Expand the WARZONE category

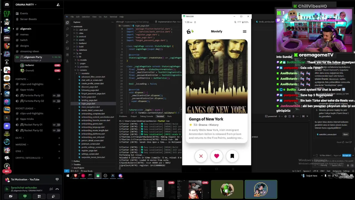point(22,145)
